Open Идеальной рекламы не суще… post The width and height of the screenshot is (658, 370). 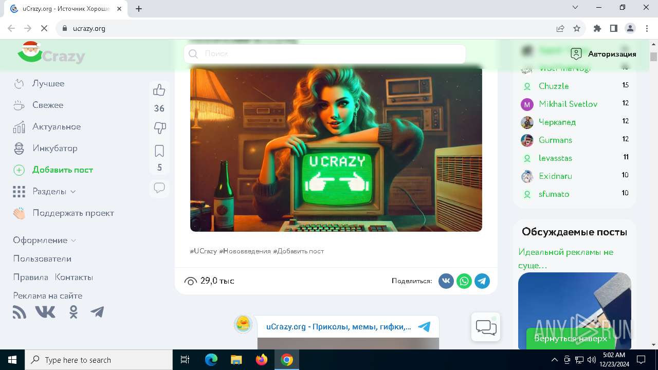click(565, 258)
